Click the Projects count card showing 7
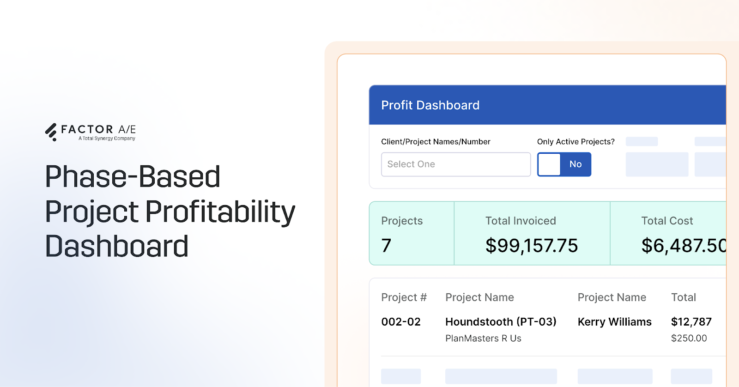This screenshot has height=387, width=739. click(x=412, y=233)
